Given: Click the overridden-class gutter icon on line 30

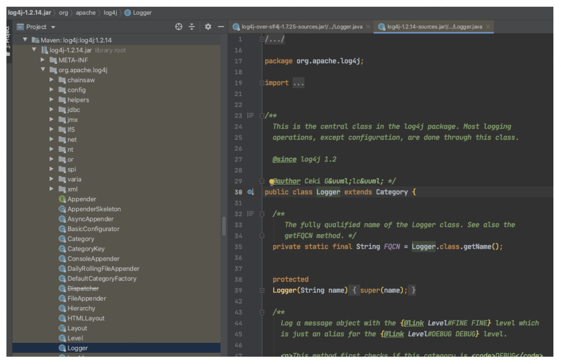Looking at the screenshot, I should point(251,192).
